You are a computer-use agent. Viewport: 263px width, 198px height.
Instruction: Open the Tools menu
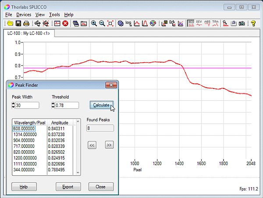[54, 15]
